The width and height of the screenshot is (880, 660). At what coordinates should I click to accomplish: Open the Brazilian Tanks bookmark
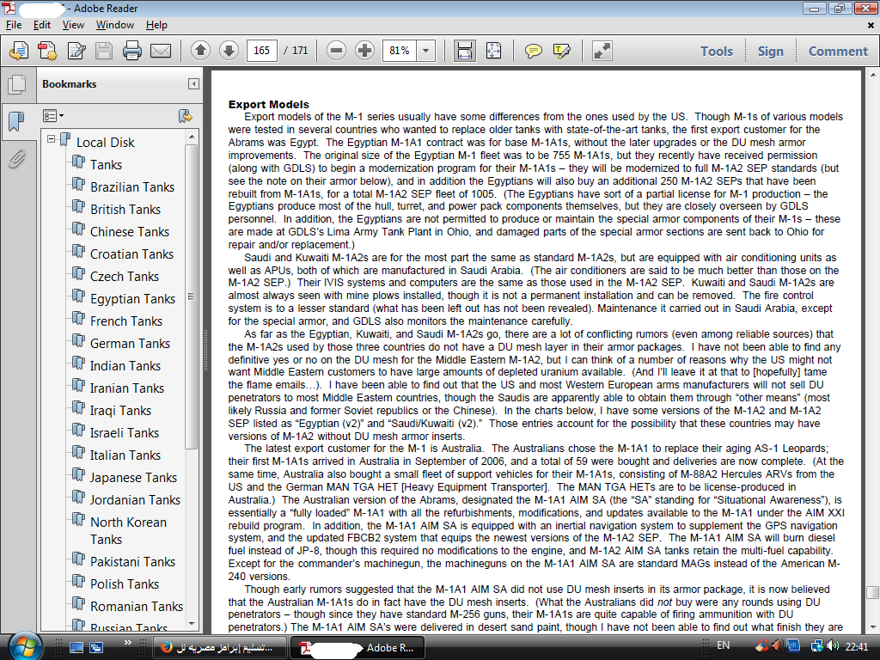point(131,186)
